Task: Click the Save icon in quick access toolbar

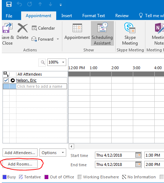Action: point(9,4)
